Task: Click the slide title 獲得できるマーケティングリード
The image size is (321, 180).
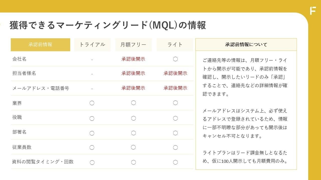Action: (108, 25)
